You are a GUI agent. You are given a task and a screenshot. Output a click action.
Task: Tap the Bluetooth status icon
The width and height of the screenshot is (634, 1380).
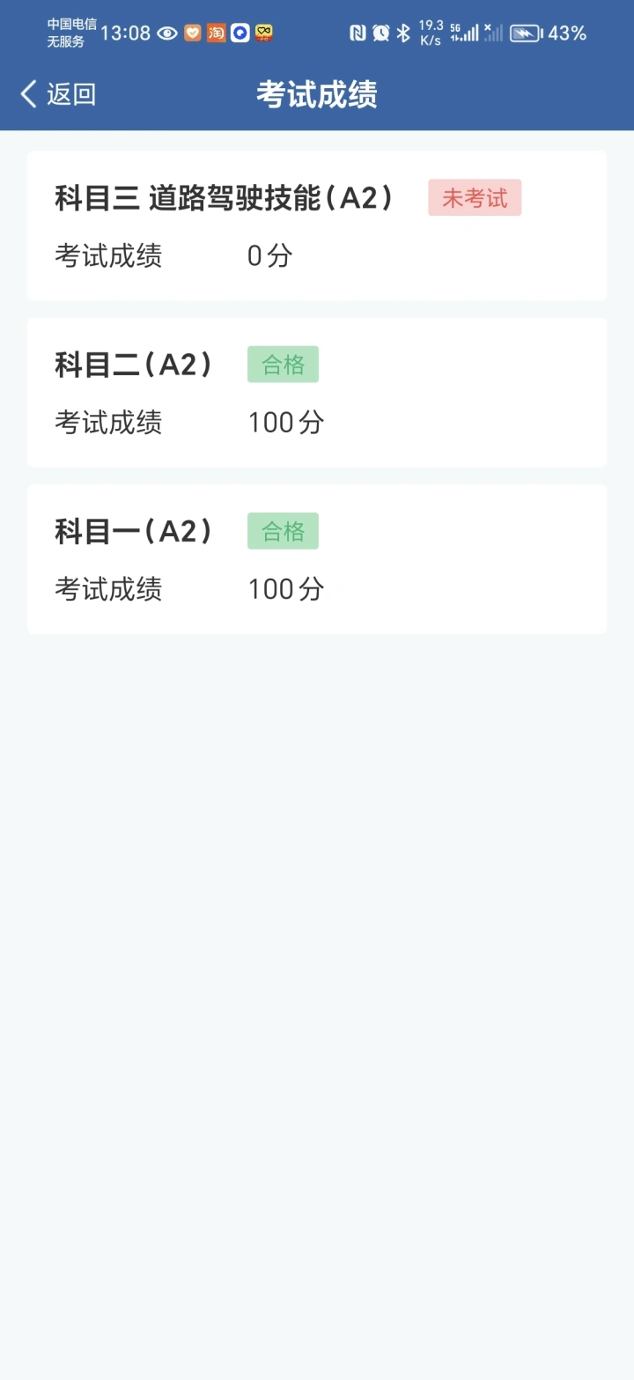click(x=403, y=33)
